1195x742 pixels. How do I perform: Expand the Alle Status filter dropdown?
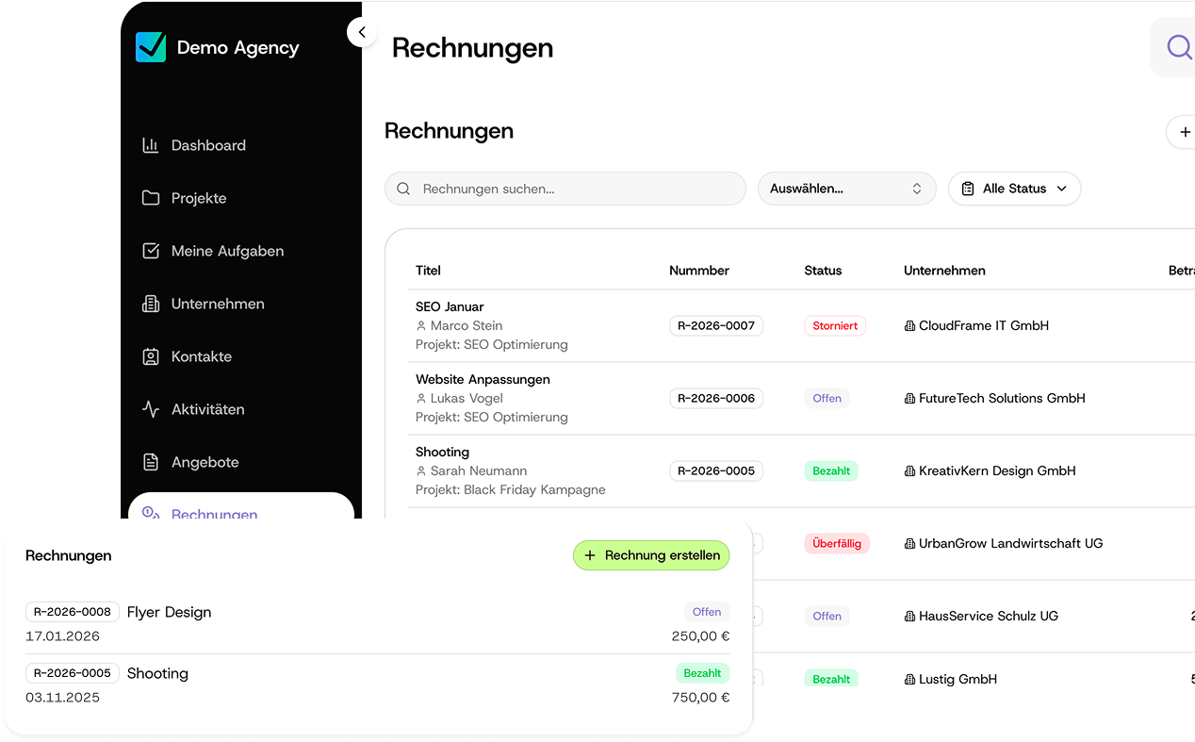[x=1014, y=189]
